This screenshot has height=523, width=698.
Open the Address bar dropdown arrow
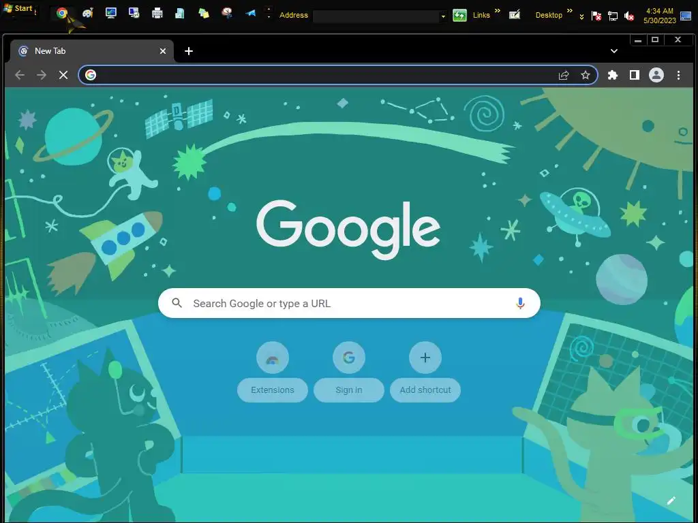tap(443, 16)
